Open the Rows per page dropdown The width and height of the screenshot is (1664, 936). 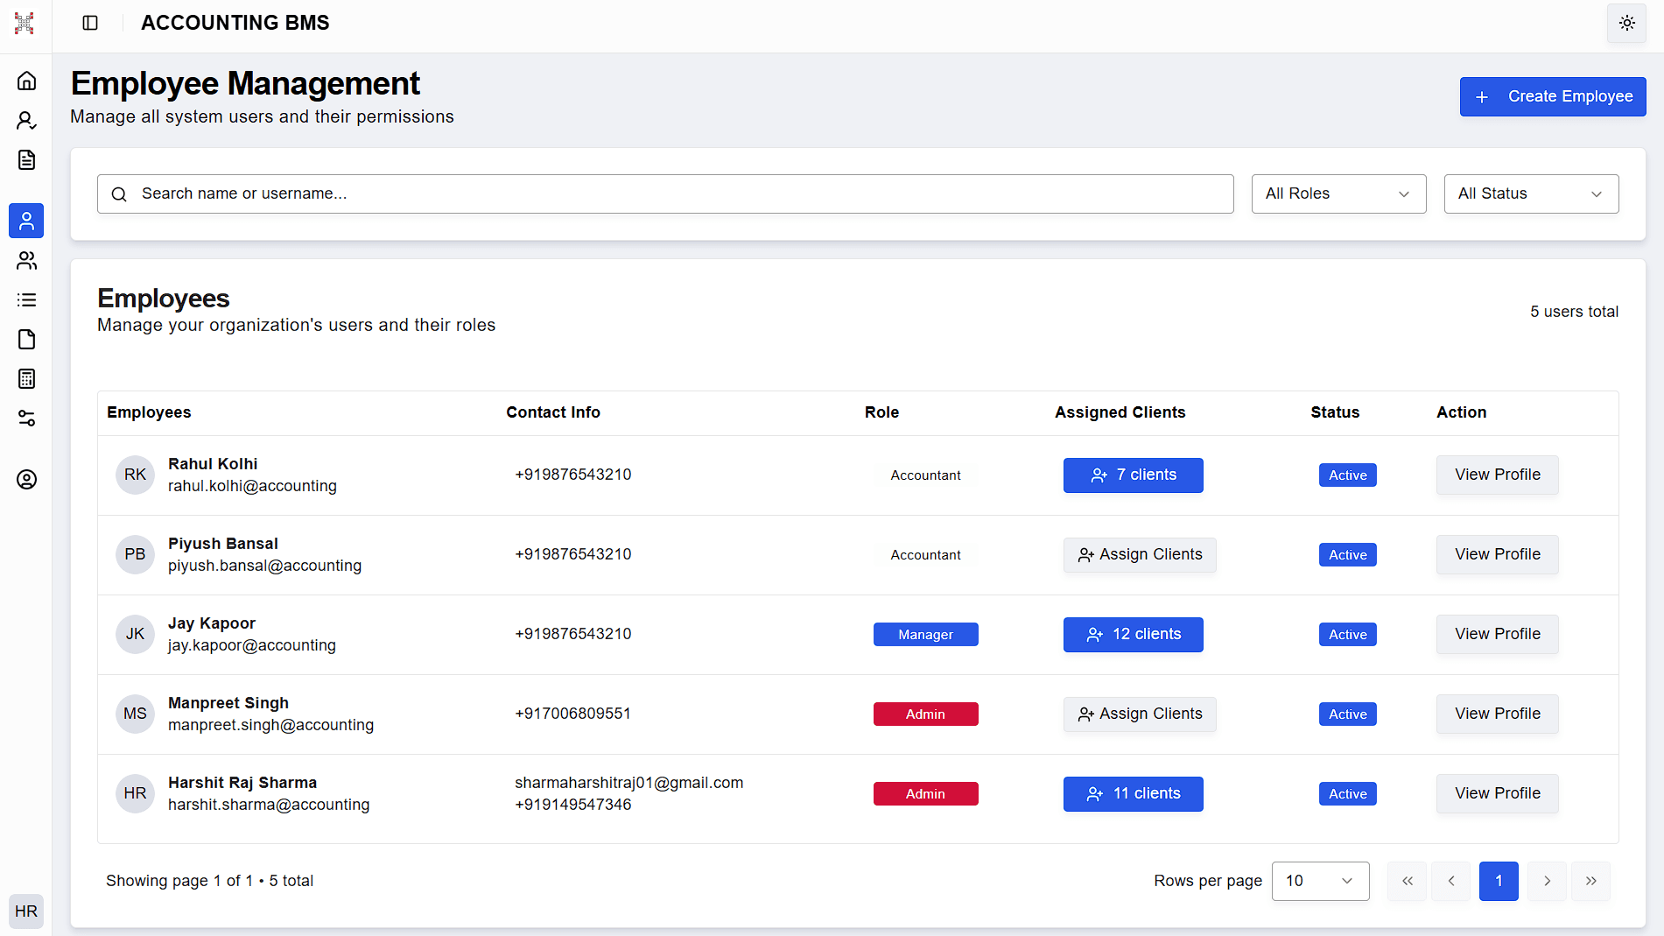click(1320, 881)
